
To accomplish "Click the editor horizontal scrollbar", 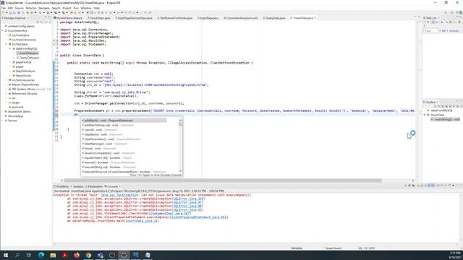I will (x=223, y=181).
